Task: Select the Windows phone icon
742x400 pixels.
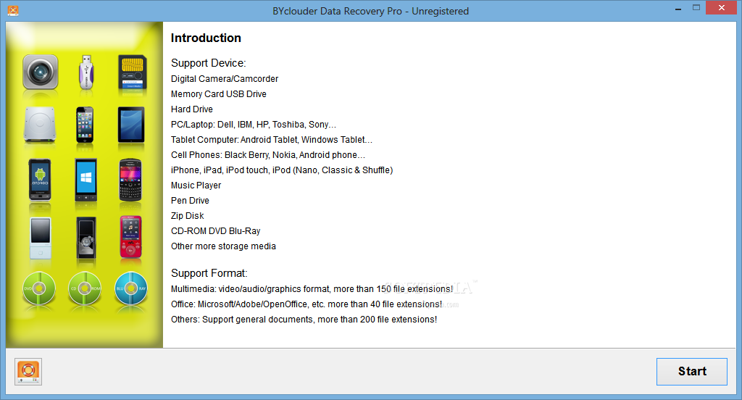Action: [86, 180]
